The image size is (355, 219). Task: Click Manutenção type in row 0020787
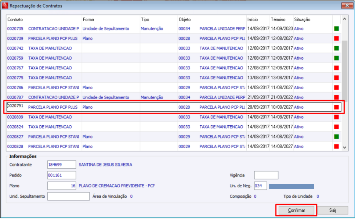click(x=152, y=97)
